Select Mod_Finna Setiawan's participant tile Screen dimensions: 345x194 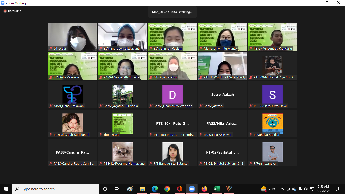tap(72, 95)
